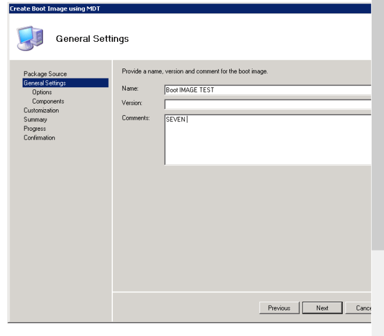Viewport: 384px width, 336px height.
Task: Click the Comments field label
Action: [x=135, y=118]
